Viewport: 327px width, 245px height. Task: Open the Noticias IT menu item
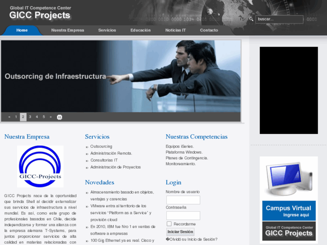[x=175, y=30]
